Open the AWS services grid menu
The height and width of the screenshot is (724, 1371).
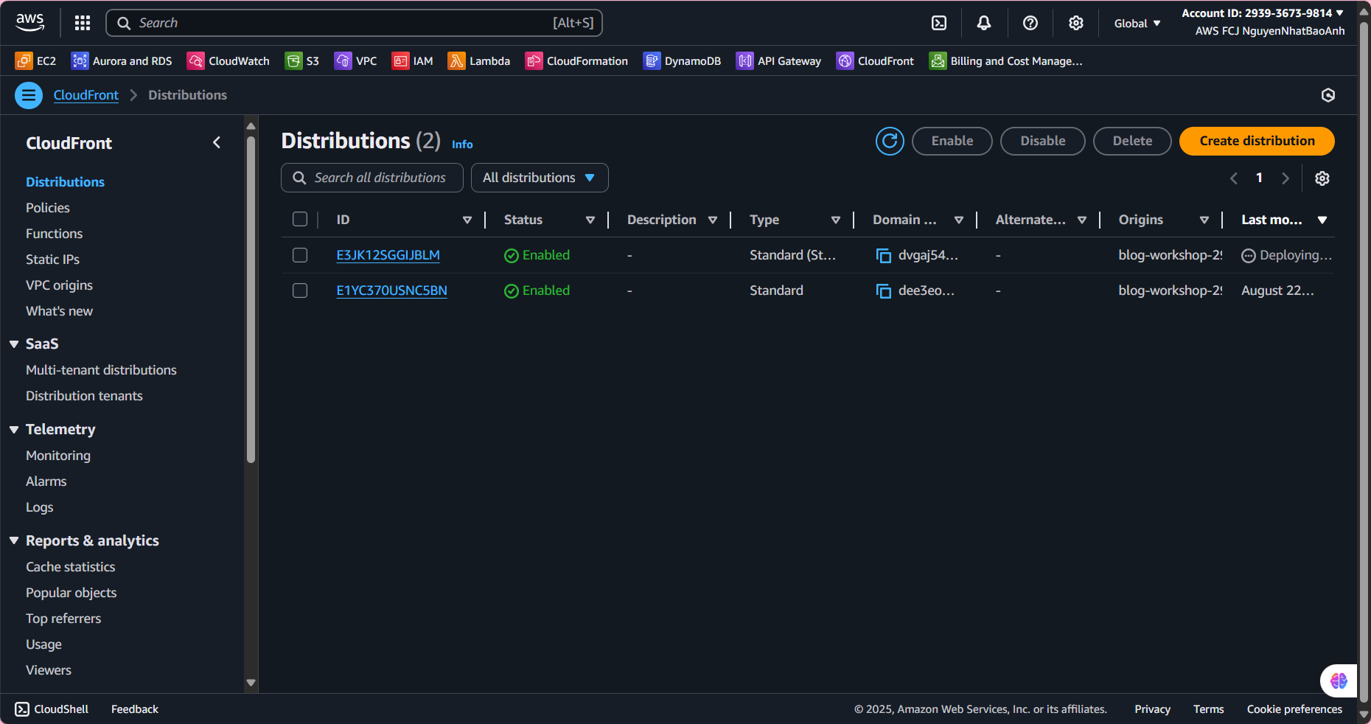[83, 23]
